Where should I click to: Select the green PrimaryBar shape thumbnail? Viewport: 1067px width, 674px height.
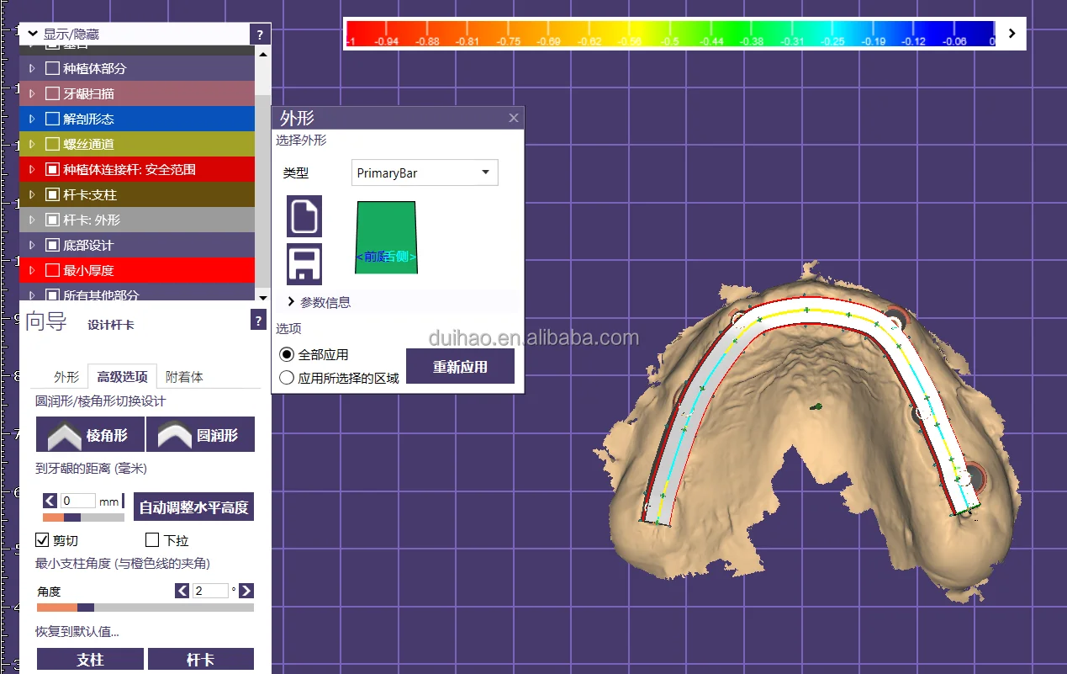click(386, 237)
